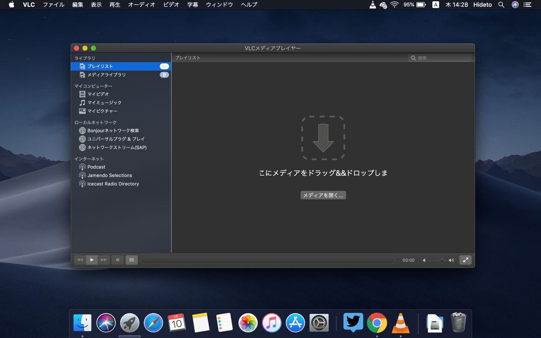Toggle the playlist view button
Screen dimensions: 541x338
[131, 260]
